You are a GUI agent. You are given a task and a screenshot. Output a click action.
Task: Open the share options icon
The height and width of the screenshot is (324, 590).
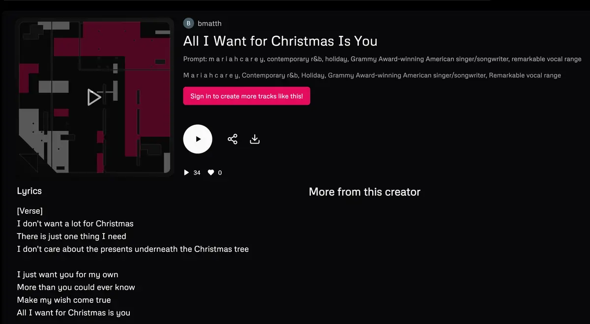(233, 139)
